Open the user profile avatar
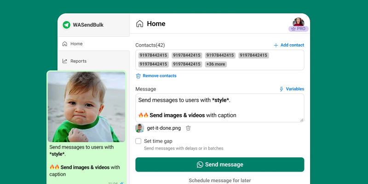 click(298, 22)
